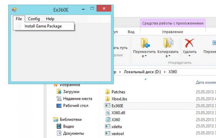
Task: Click the Копировать в copy icon
Action: pos(168,43)
